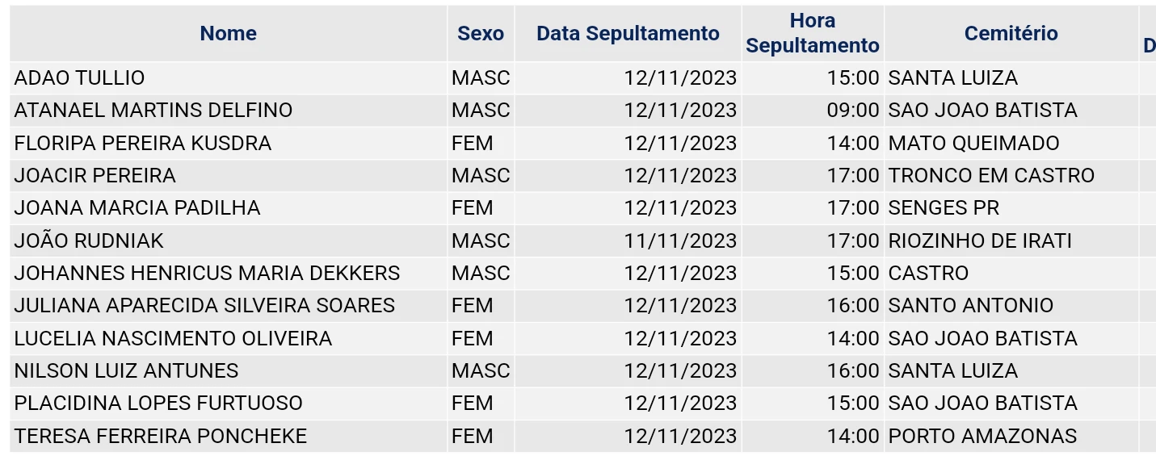
Task: Click the MATO QUEIMADO cemetery cell
Action: (973, 144)
